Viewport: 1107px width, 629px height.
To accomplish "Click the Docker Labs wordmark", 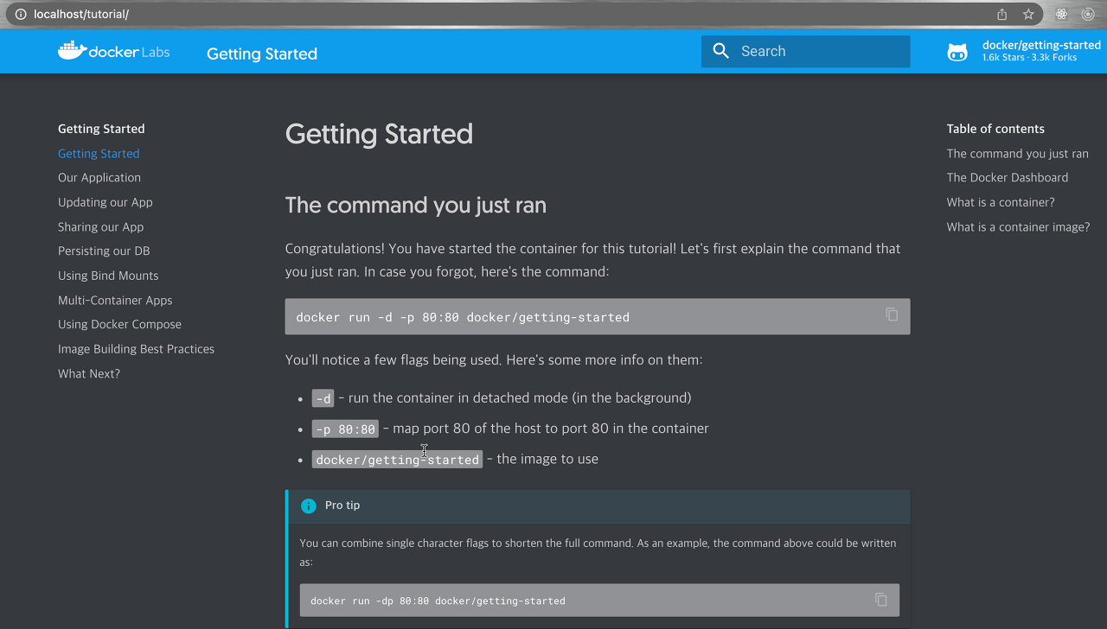I will [x=130, y=52].
